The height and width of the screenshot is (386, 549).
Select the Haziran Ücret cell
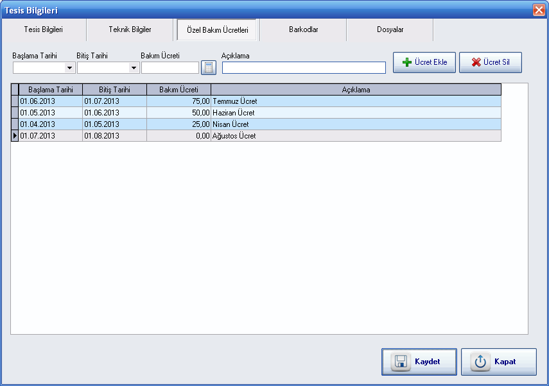coord(356,113)
